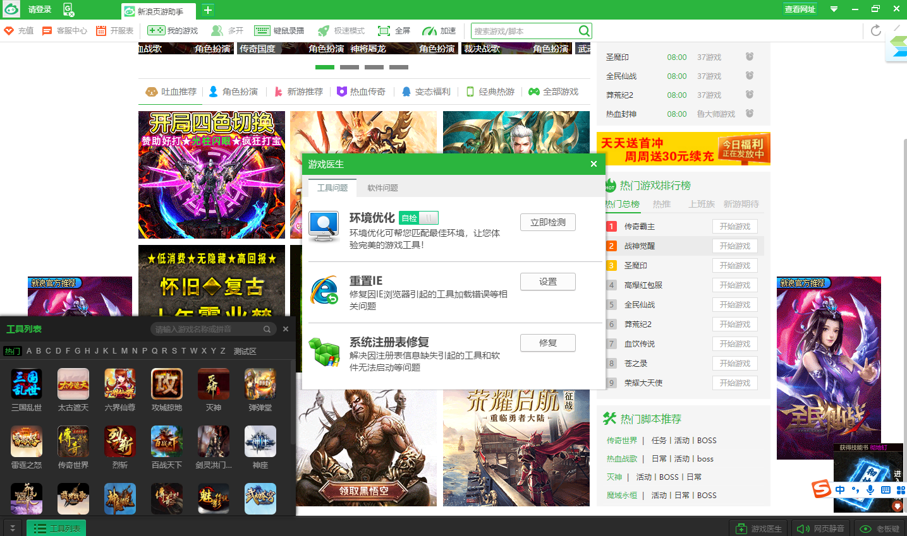The width and height of the screenshot is (907, 536).
Task: Open 客服中心 customer service icon
Action: click(x=47, y=31)
